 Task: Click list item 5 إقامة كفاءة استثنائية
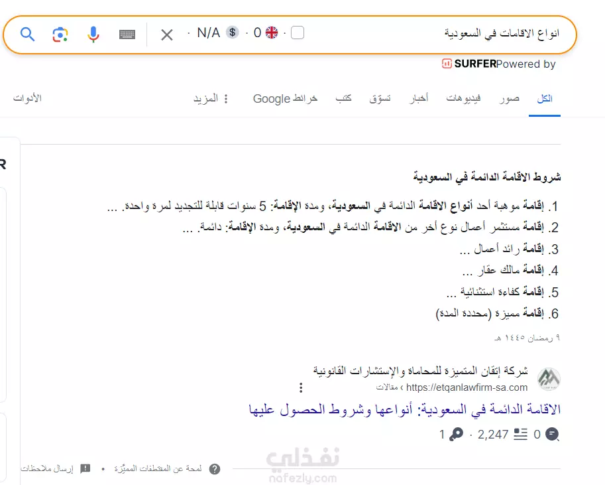point(502,292)
